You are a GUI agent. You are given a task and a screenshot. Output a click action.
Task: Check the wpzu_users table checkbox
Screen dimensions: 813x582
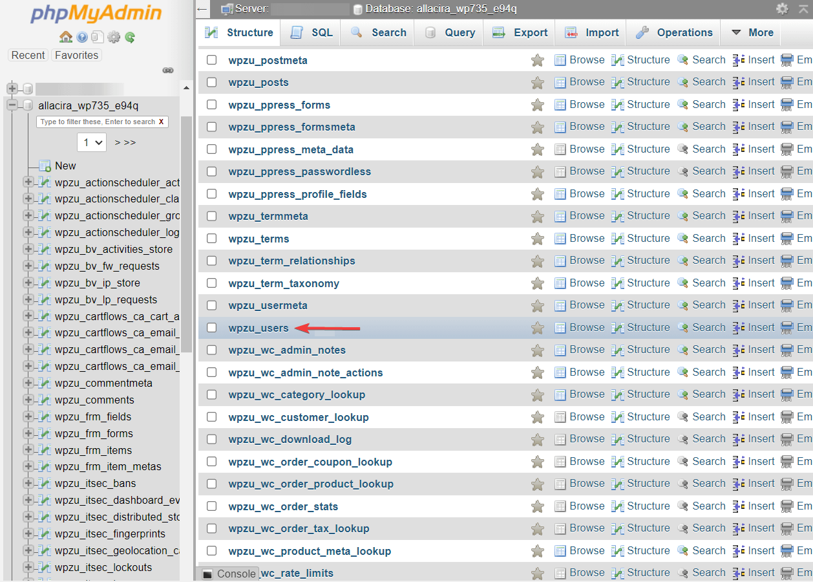211,328
